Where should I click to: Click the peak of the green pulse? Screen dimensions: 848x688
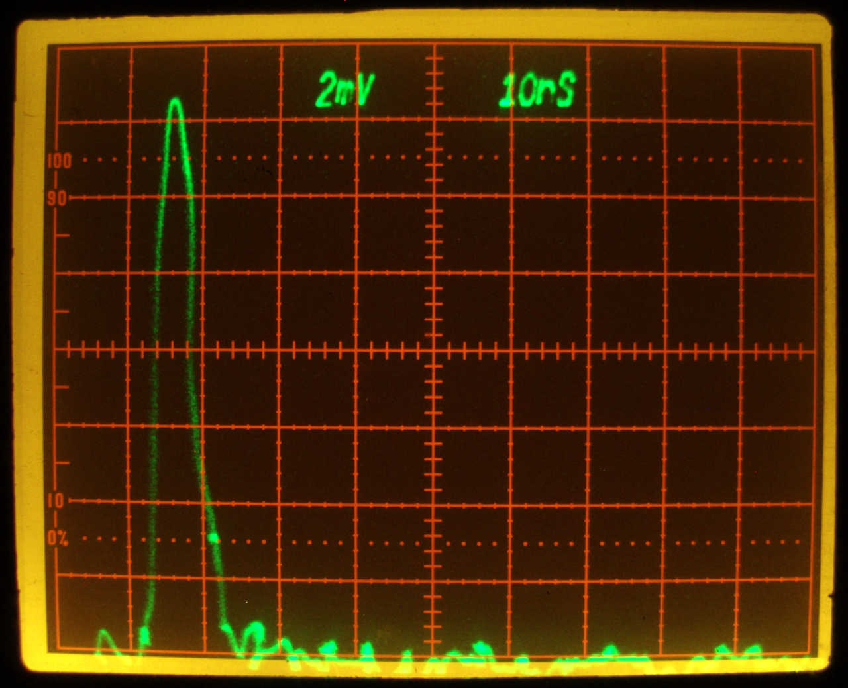tap(176, 102)
